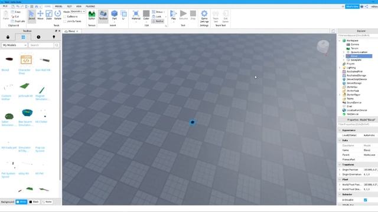Activate the Move tool
This screenshot has height=212, width=378.
click(40, 15)
